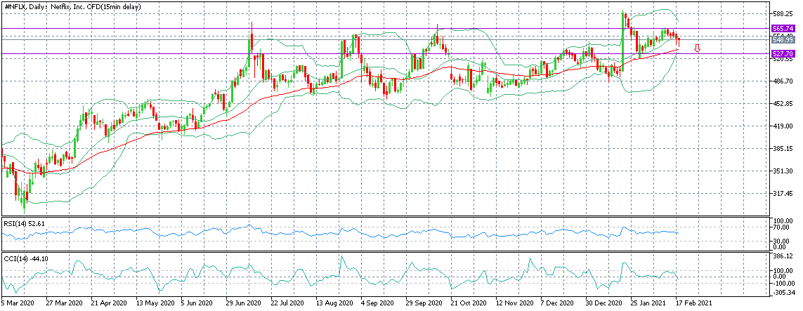Click the 5 Mar 2020 date label
Viewport: 803px width, 311px height.
(x=18, y=302)
